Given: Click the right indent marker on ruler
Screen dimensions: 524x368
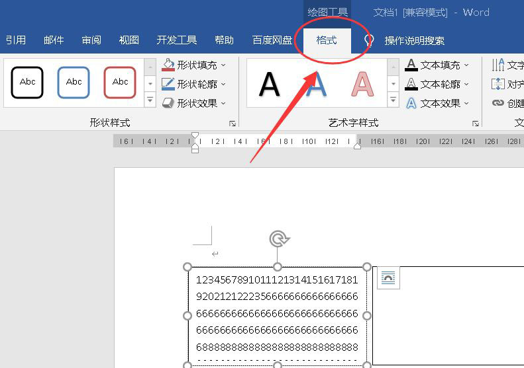Looking at the screenshot, I should pos(357,146).
